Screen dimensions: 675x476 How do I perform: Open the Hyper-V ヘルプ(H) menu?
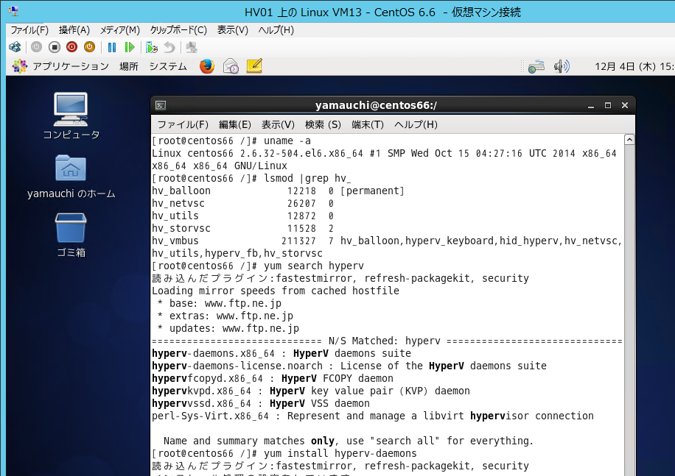[276, 30]
